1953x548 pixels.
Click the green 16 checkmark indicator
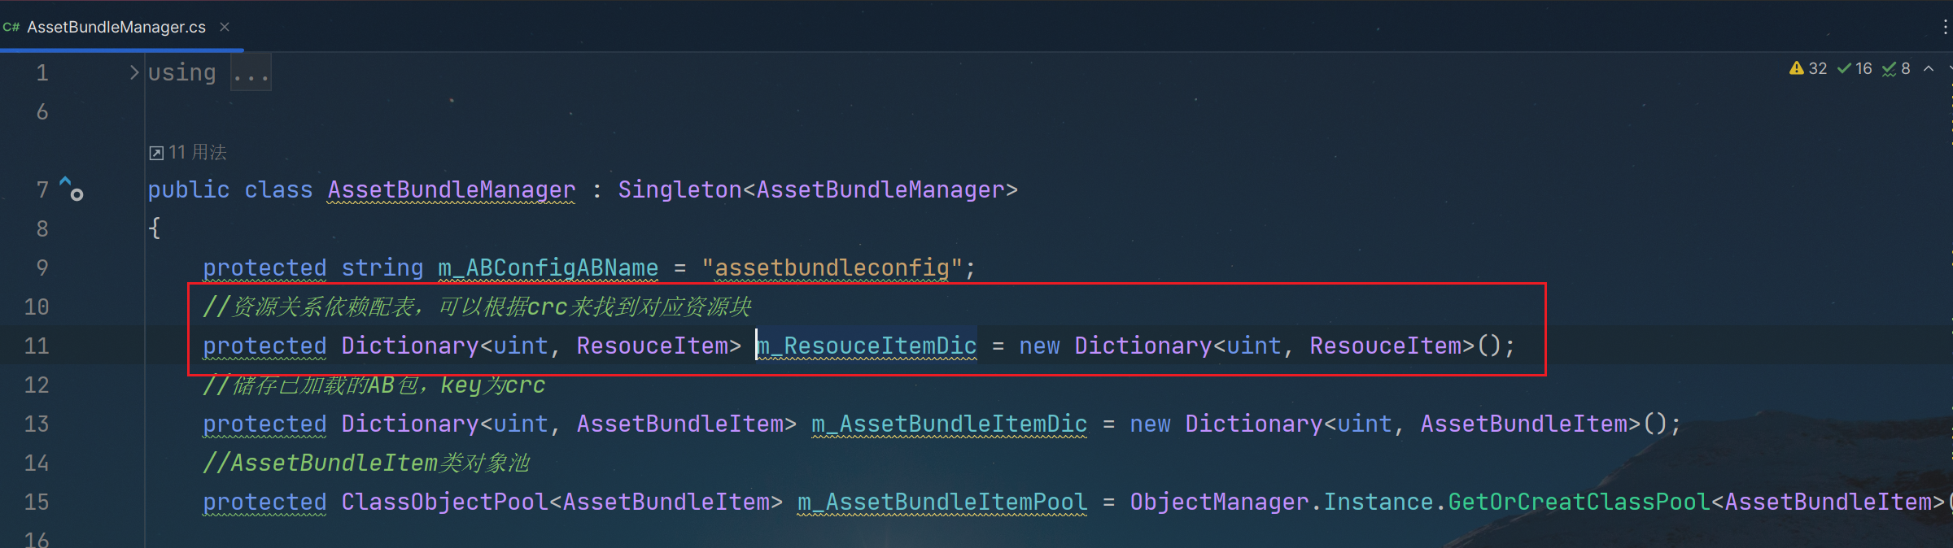click(x=1855, y=69)
